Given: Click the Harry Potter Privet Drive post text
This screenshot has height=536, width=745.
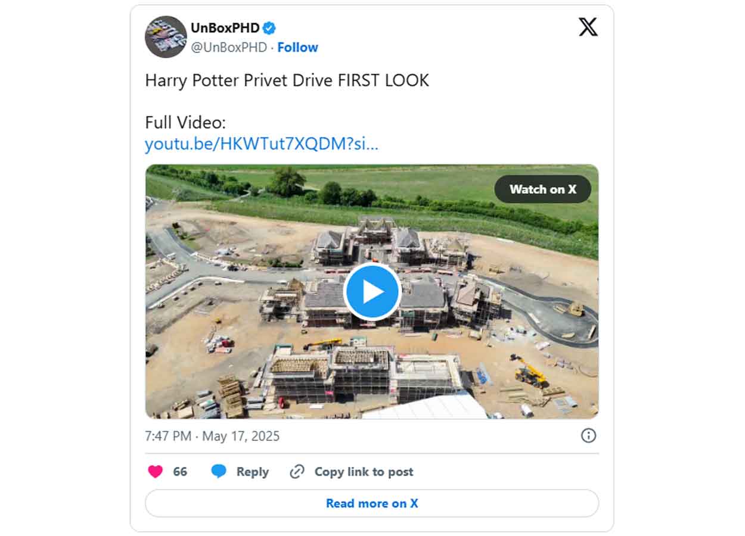Looking at the screenshot, I should click(287, 80).
